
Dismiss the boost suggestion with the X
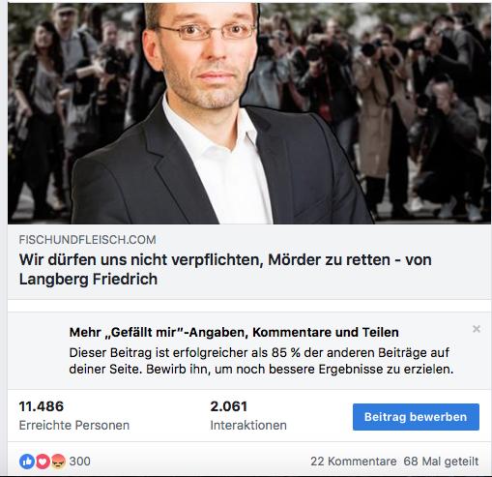(x=477, y=329)
